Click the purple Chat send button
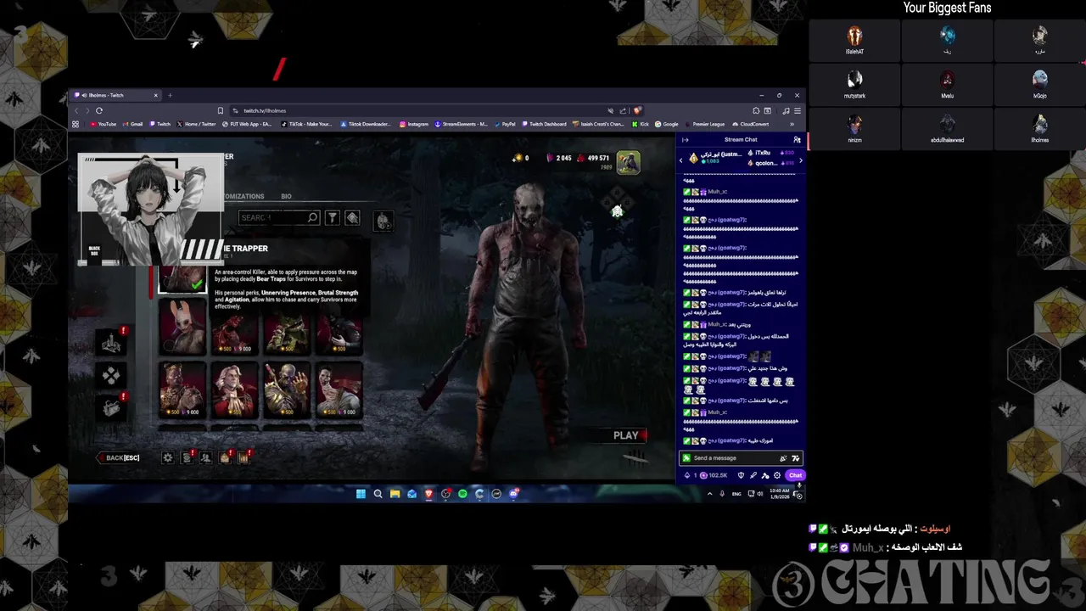 point(795,475)
